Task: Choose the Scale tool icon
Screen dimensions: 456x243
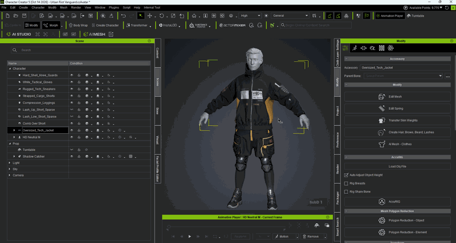Action: pos(173,16)
